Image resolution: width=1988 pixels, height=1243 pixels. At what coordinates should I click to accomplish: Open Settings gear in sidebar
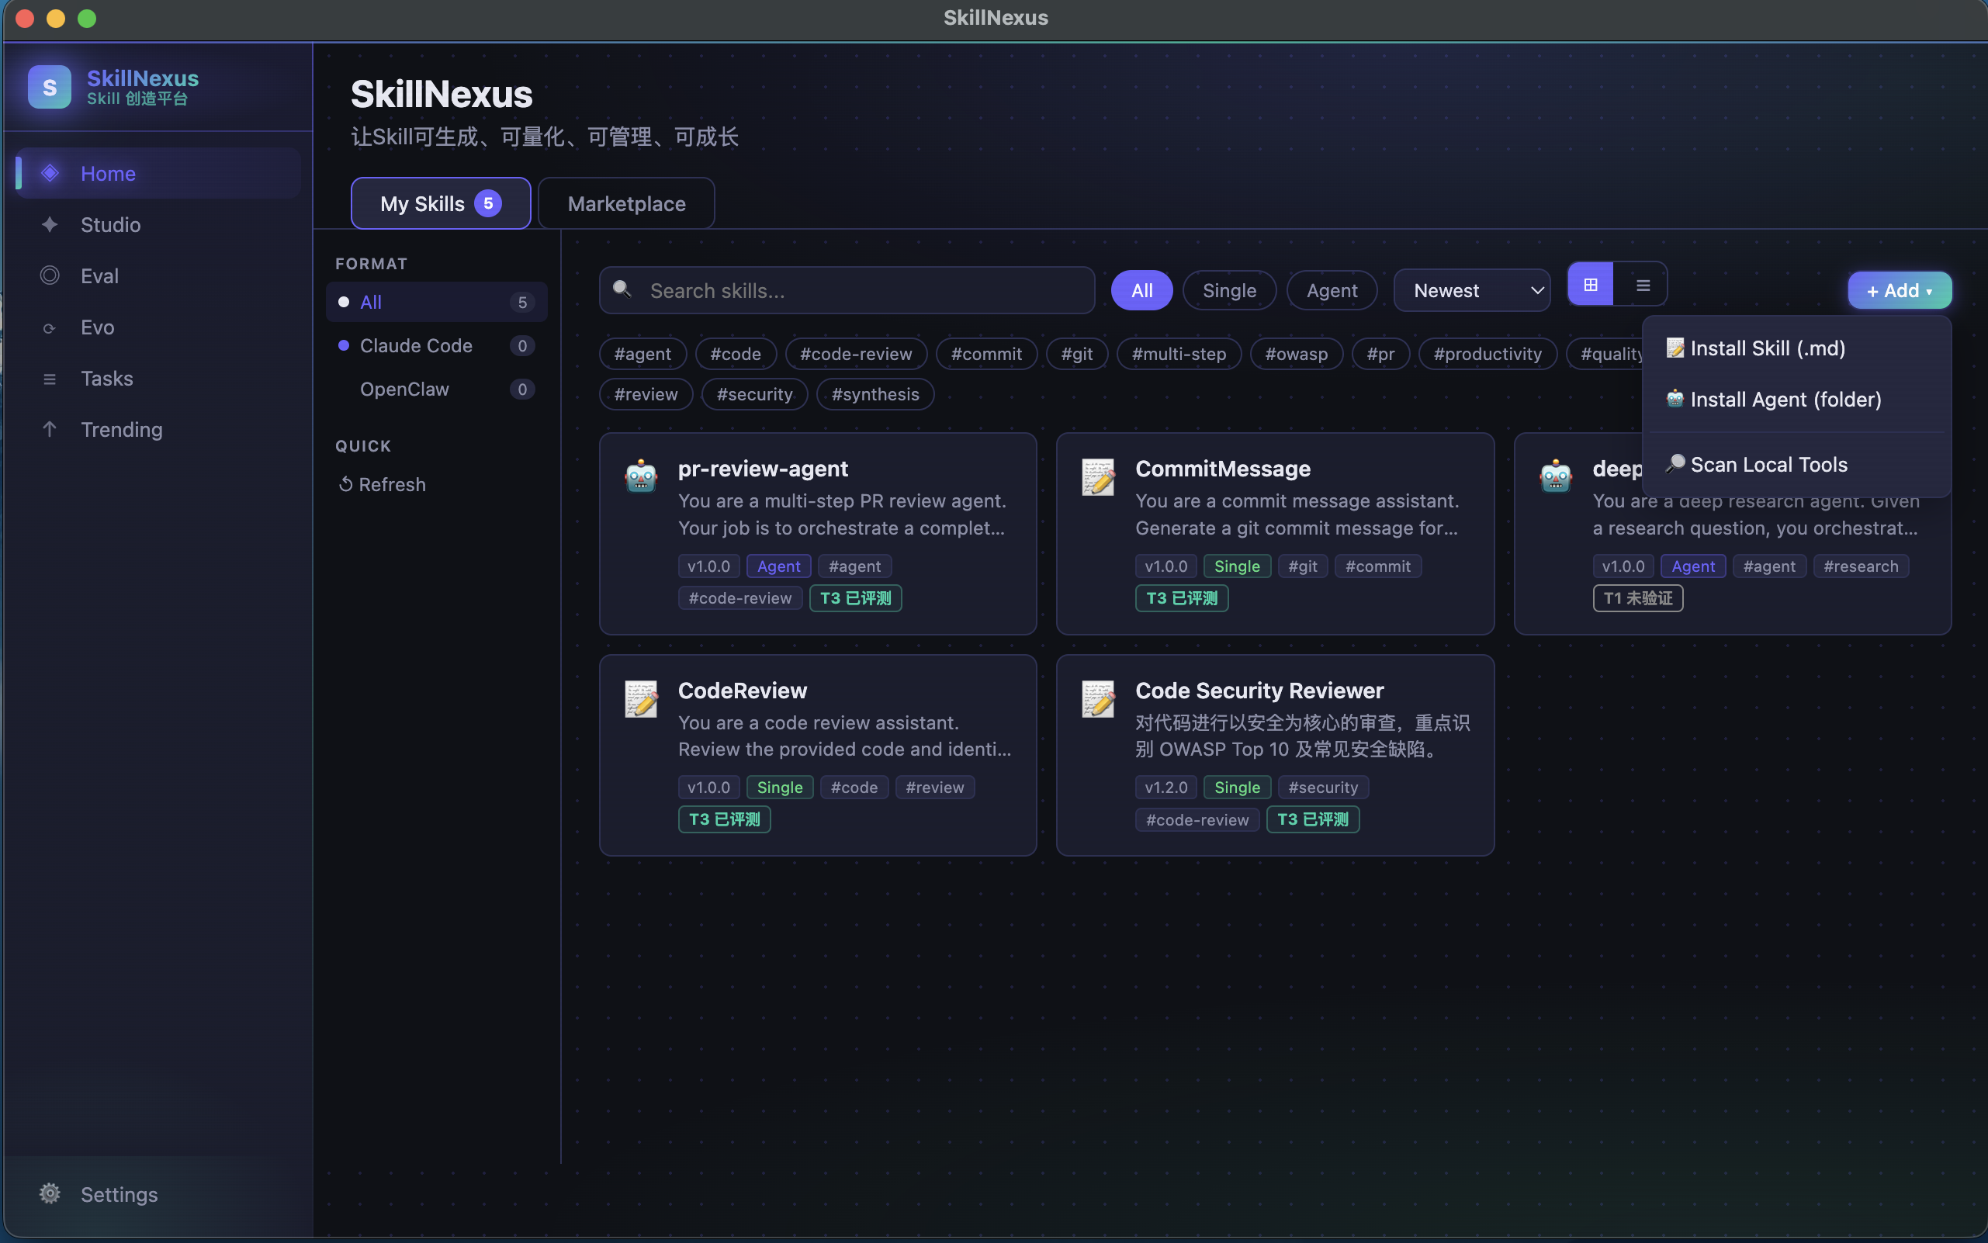pyautogui.click(x=50, y=1193)
